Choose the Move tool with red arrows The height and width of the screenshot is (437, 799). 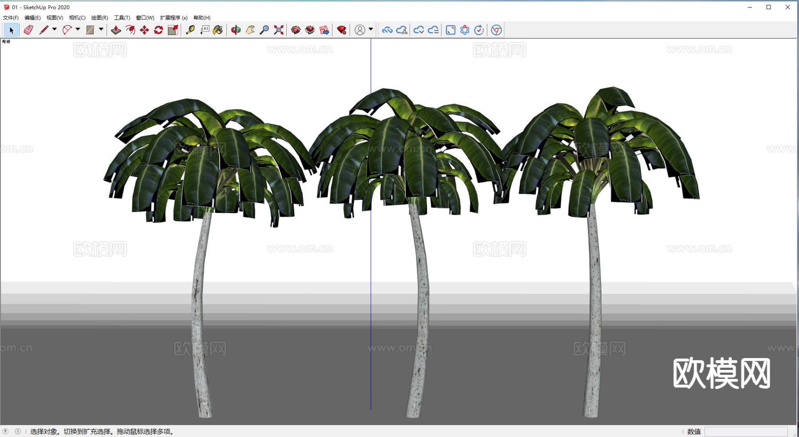(x=144, y=30)
